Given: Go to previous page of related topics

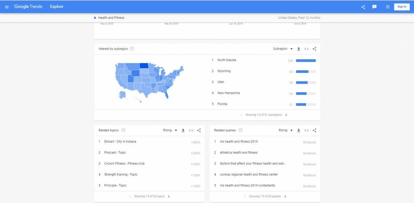Looking at the screenshot, I should click(x=130, y=197).
